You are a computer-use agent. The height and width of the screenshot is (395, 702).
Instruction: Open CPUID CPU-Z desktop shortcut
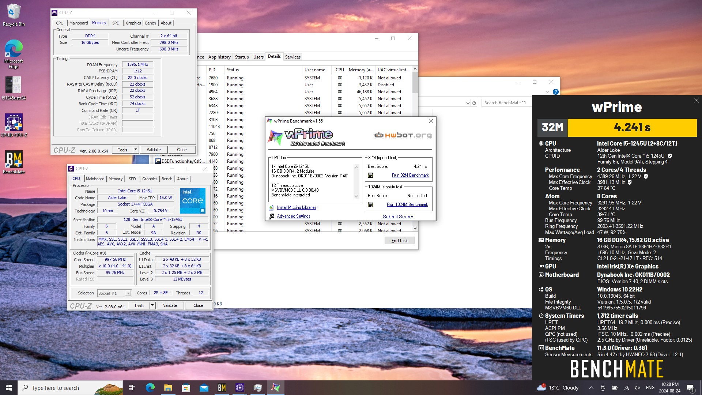click(x=14, y=125)
